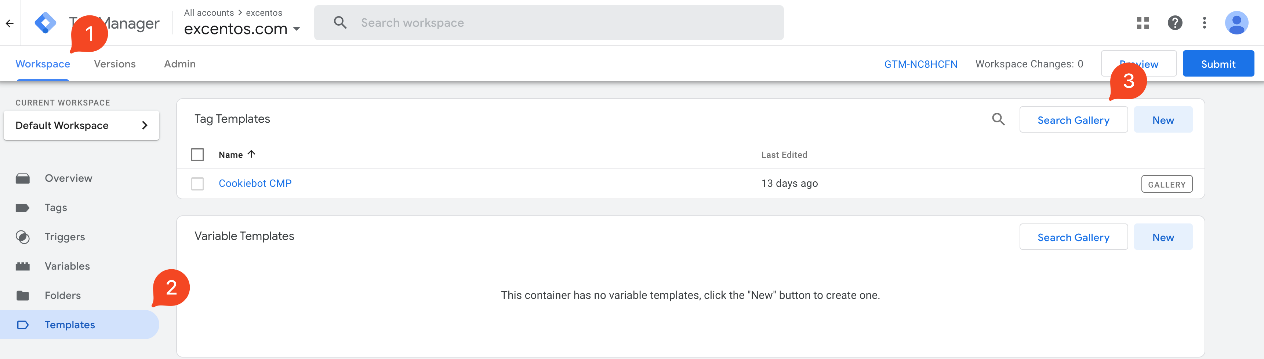The height and width of the screenshot is (359, 1264).
Task: Click Search Gallery for Tag Templates
Action: pyautogui.click(x=1073, y=120)
